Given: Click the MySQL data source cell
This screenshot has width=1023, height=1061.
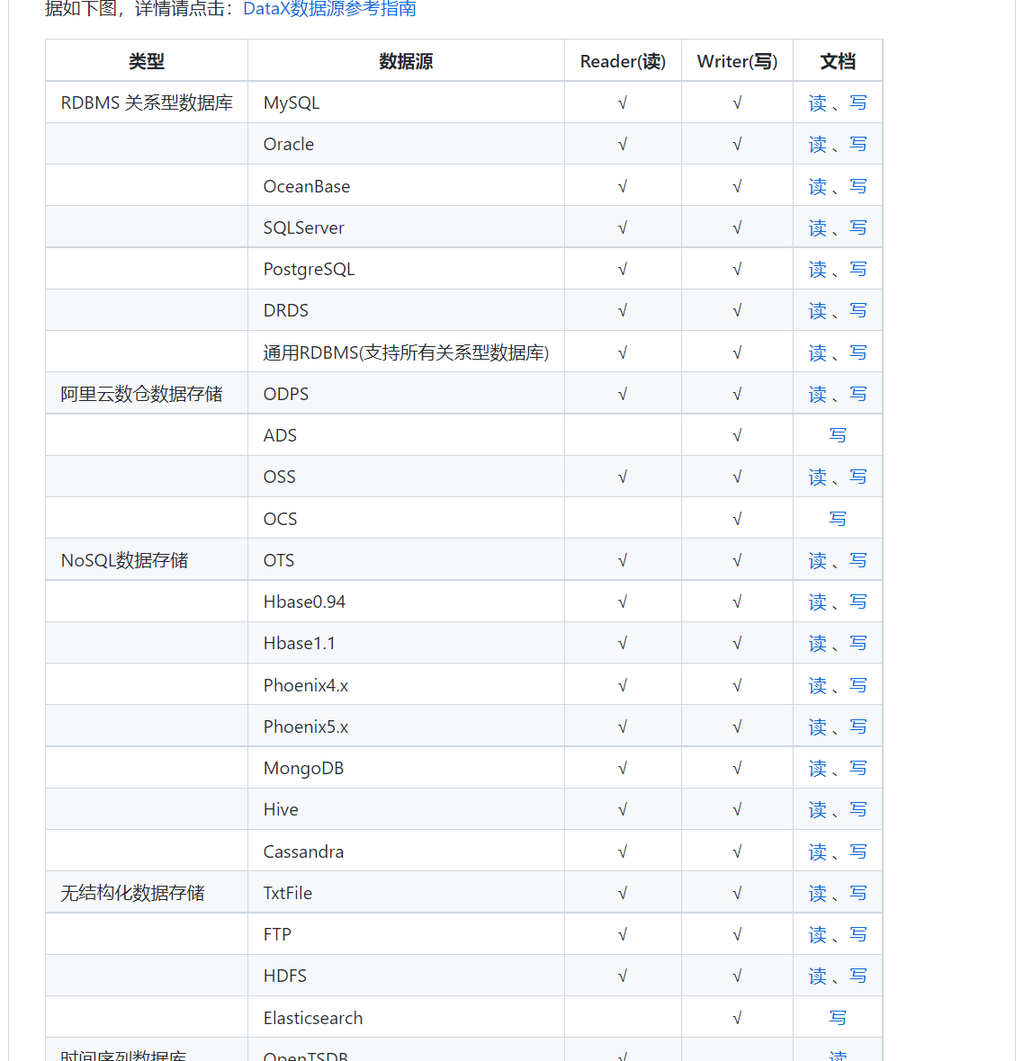Looking at the screenshot, I should [406, 103].
